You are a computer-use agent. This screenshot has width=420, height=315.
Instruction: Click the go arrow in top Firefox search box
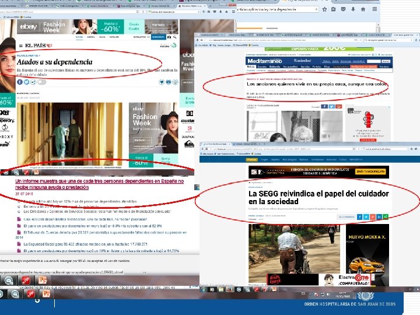pos(316,9)
